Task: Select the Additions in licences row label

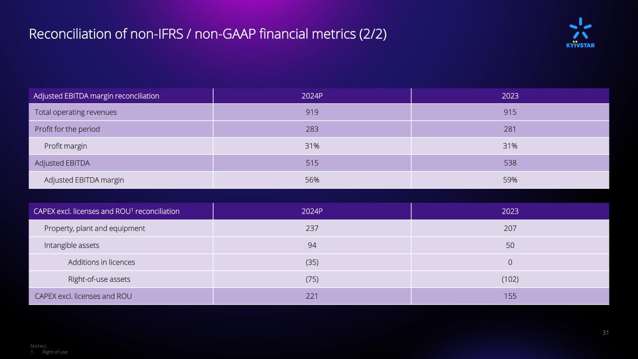Action: point(101,262)
